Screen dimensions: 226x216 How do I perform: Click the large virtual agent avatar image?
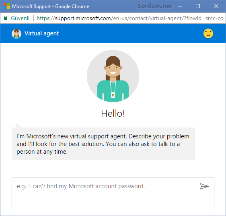point(113,76)
